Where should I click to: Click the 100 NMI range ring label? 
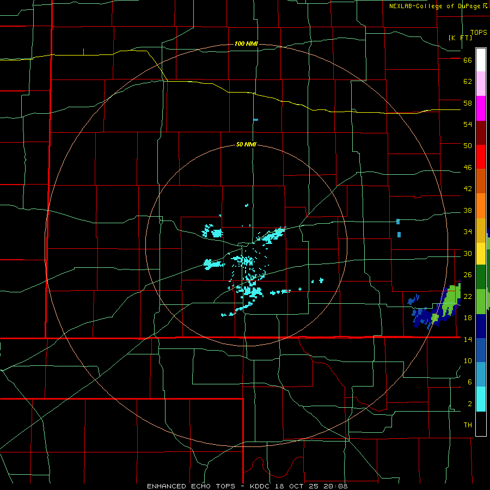tap(246, 44)
